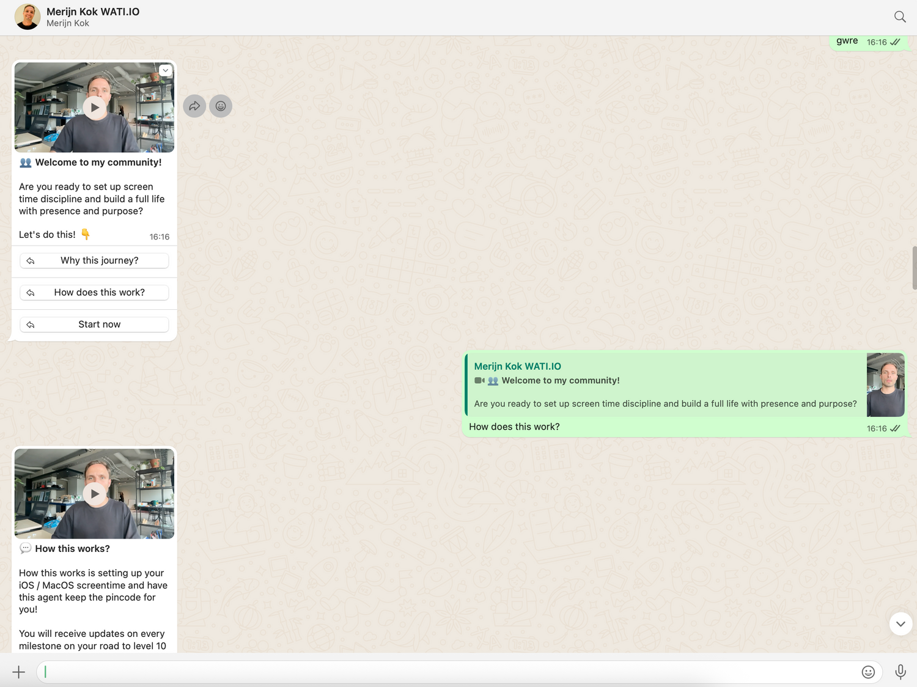Click the 'Welcome to my community!' bold heading

(98, 162)
